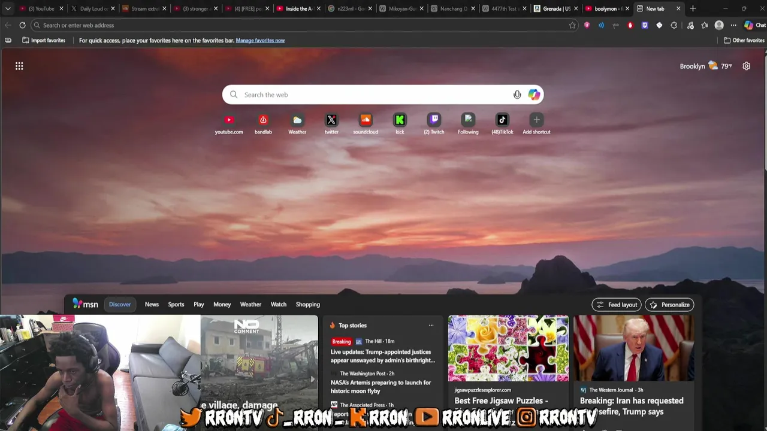Click the Feed layout button

pyautogui.click(x=617, y=305)
